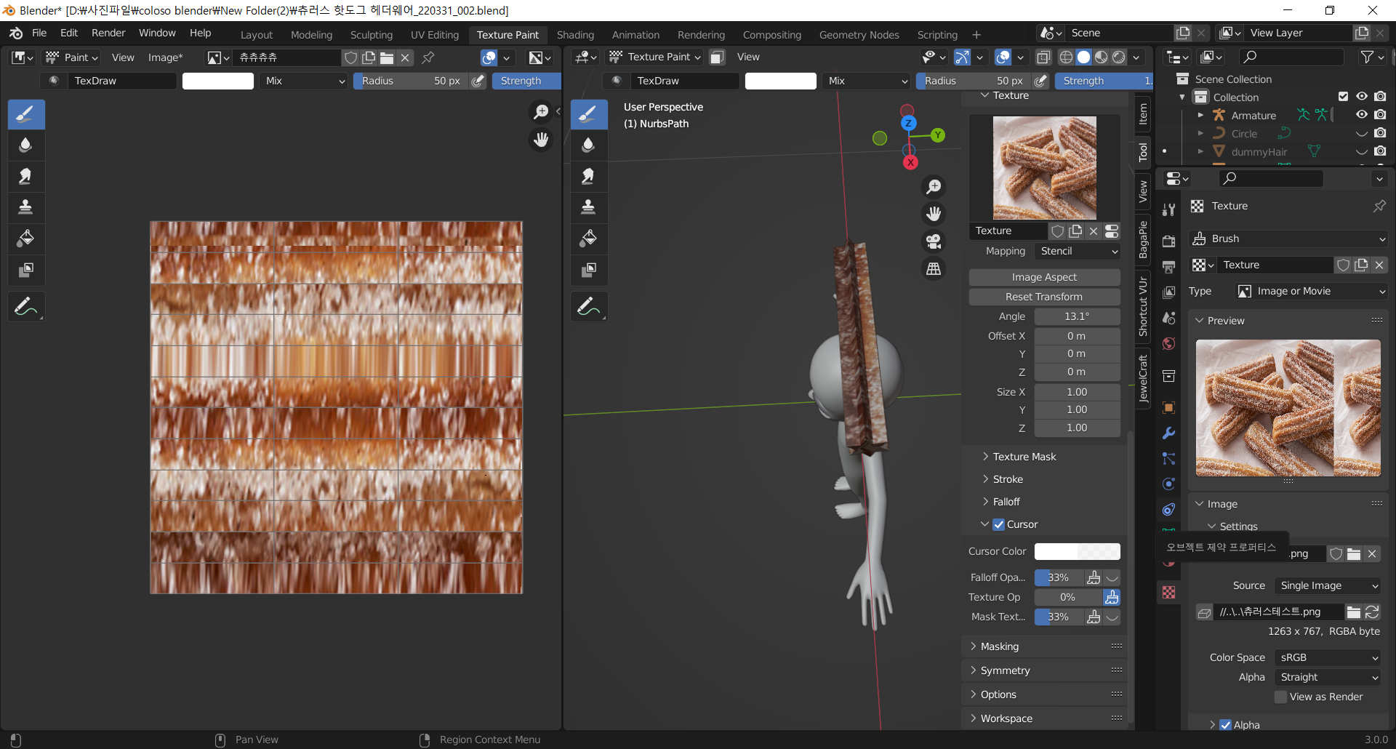Open Modifiers wrench properties tab
Image resolution: width=1396 pixels, height=749 pixels.
coord(1168,433)
